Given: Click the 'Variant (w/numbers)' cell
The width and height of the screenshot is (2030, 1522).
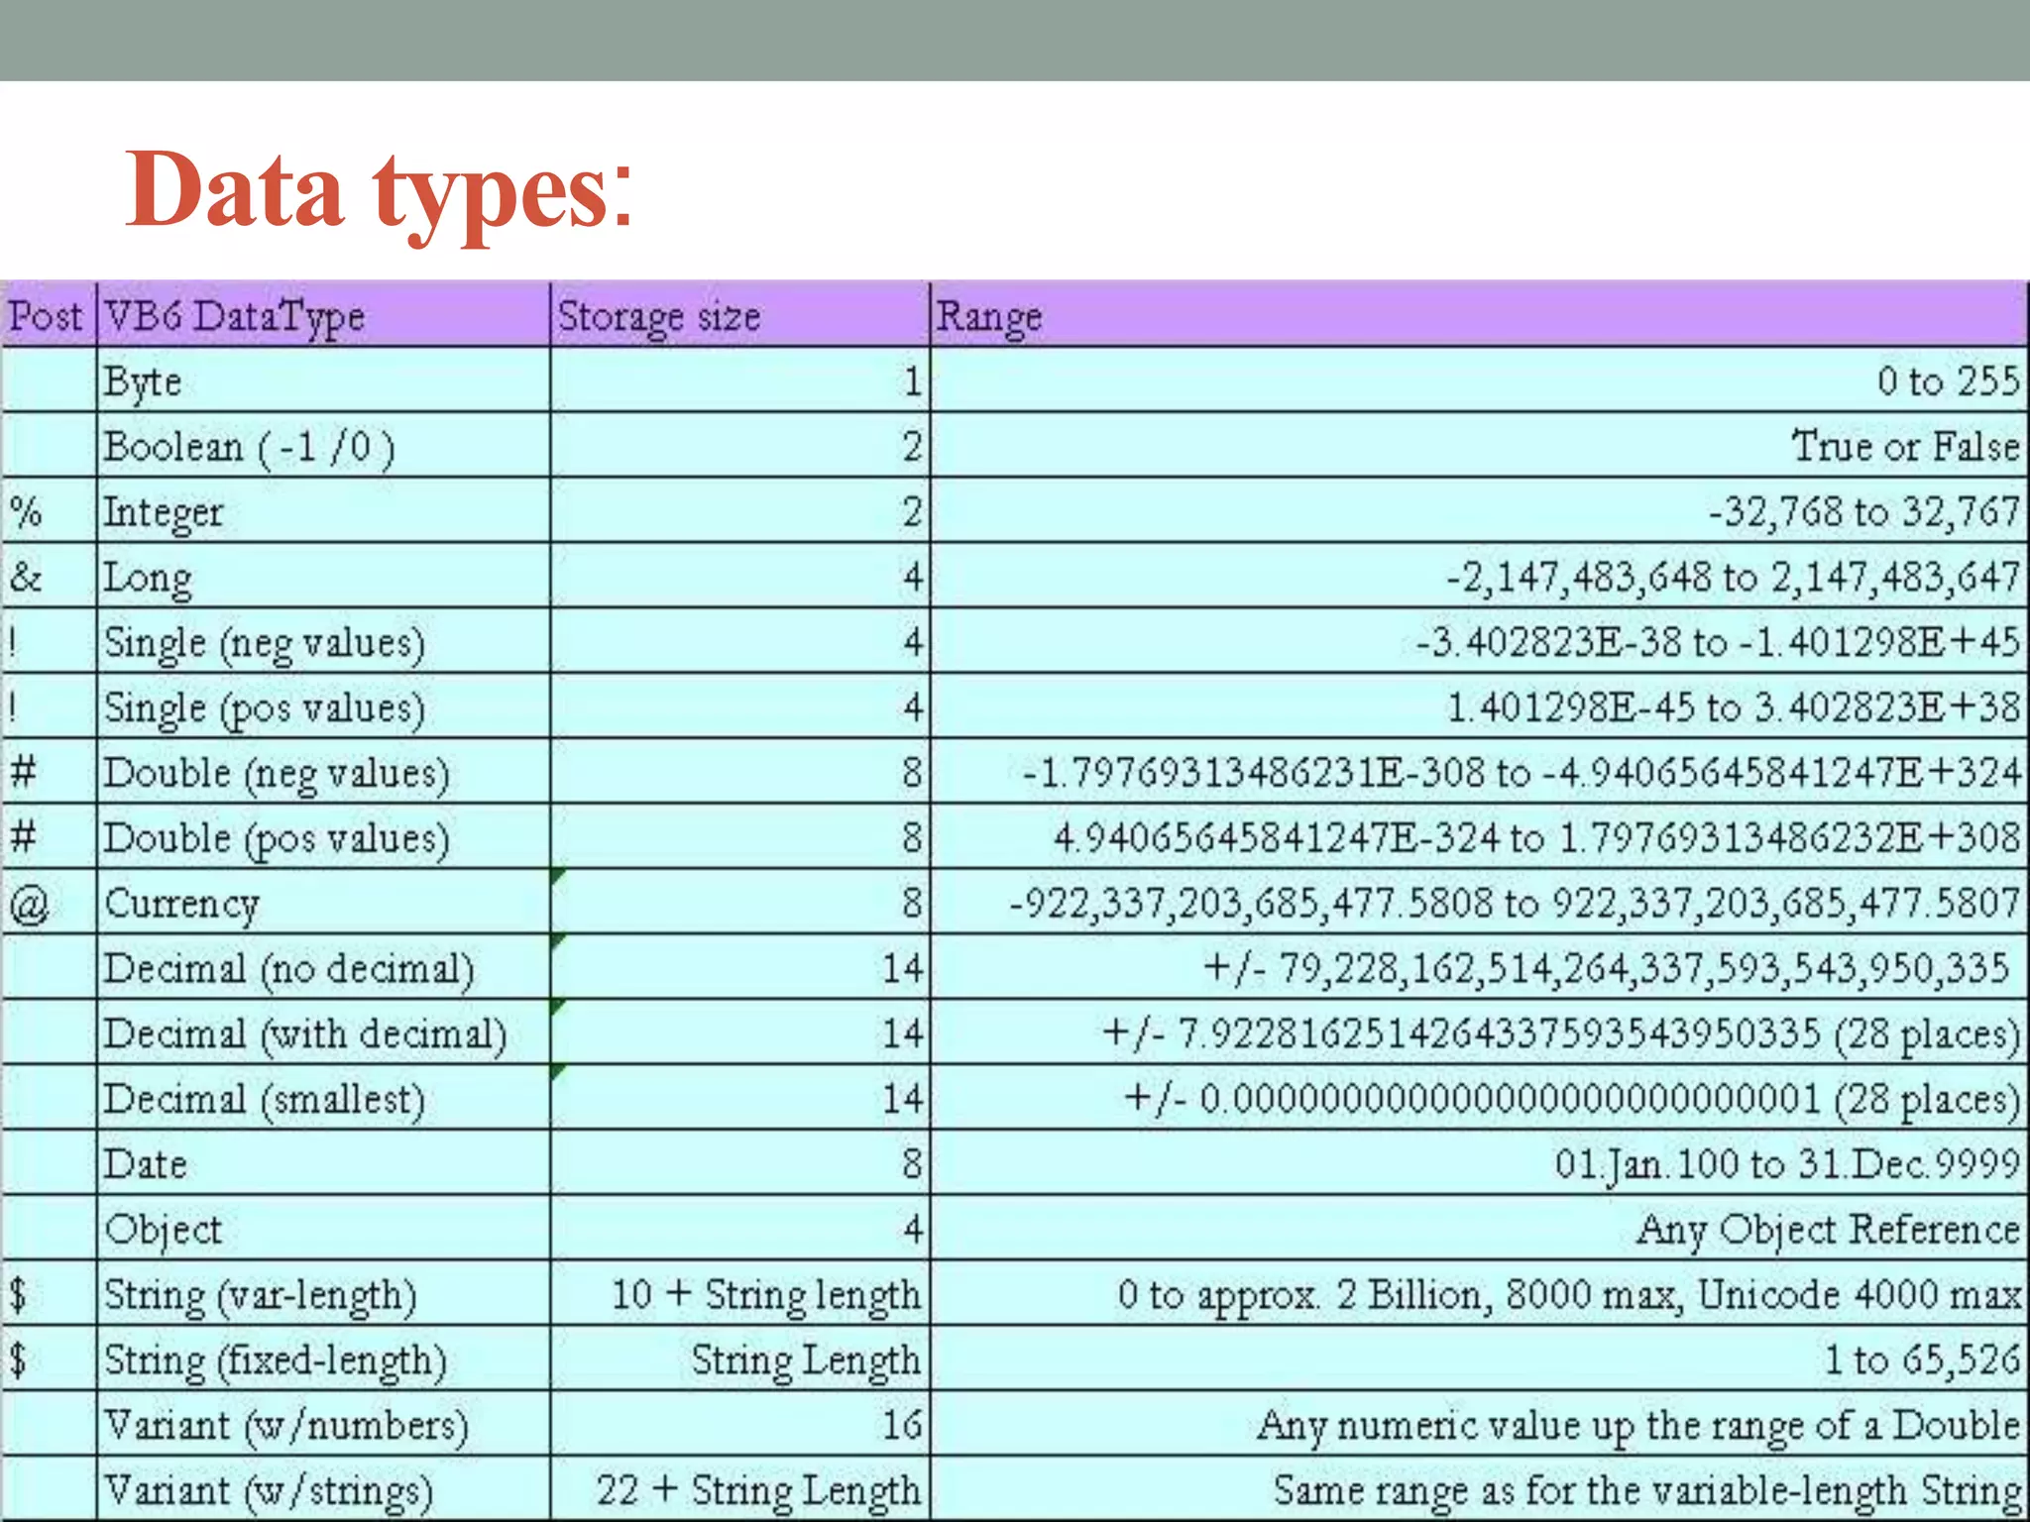Looking at the screenshot, I should coord(324,1425).
